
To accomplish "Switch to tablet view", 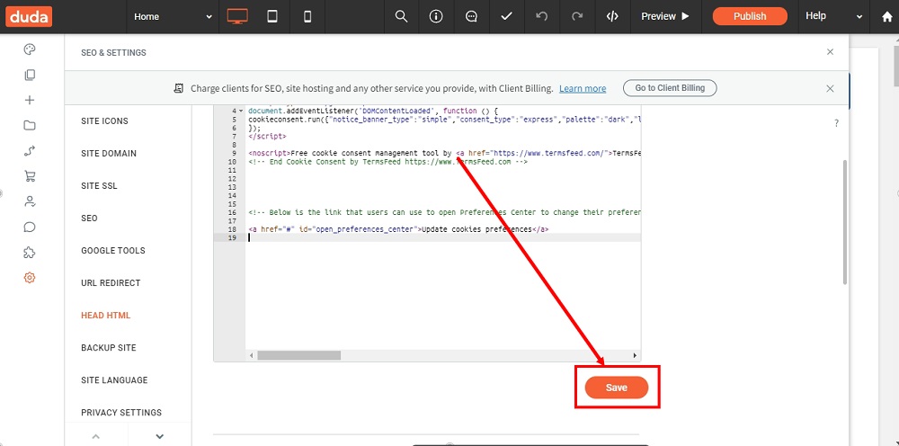I will tap(272, 16).
